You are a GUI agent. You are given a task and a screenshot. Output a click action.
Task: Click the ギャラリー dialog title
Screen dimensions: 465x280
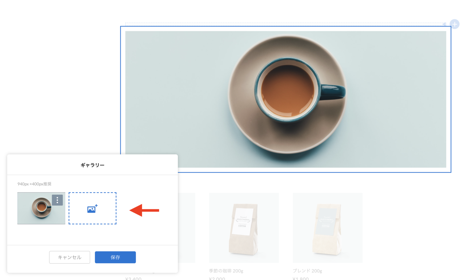(92, 165)
